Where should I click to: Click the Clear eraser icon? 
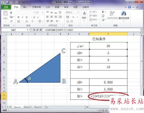(x=103, y=20)
